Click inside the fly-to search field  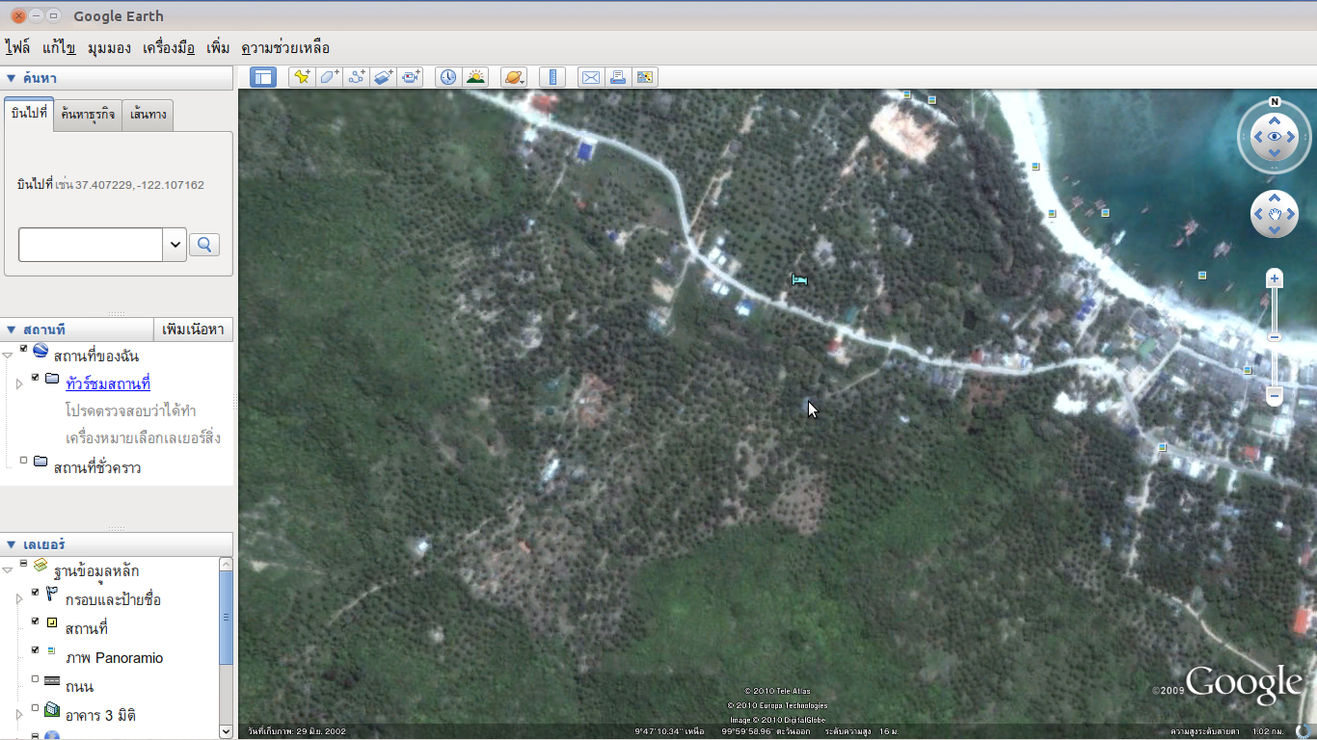[x=91, y=245]
